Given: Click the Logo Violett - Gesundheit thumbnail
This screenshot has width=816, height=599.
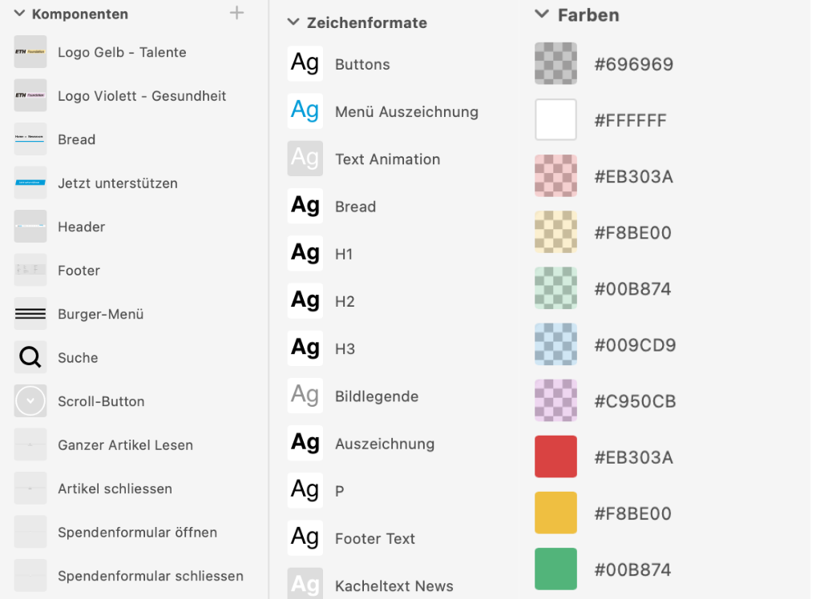Looking at the screenshot, I should pyautogui.click(x=30, y=96).
